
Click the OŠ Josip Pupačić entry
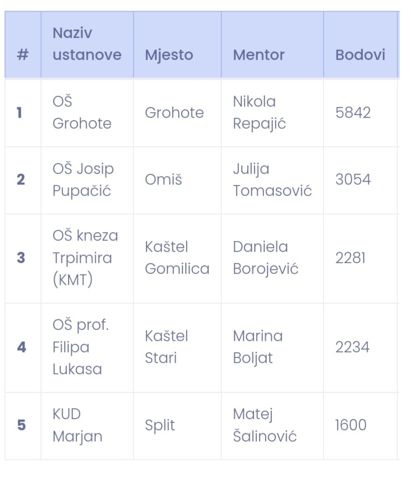[x=83, y=179]
